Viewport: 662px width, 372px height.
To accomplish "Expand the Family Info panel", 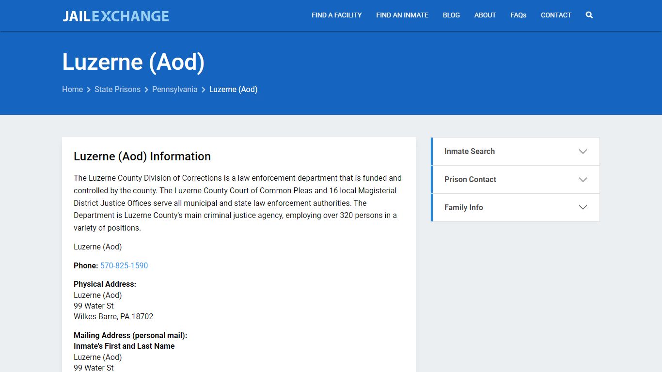I will tap(516, 208).
